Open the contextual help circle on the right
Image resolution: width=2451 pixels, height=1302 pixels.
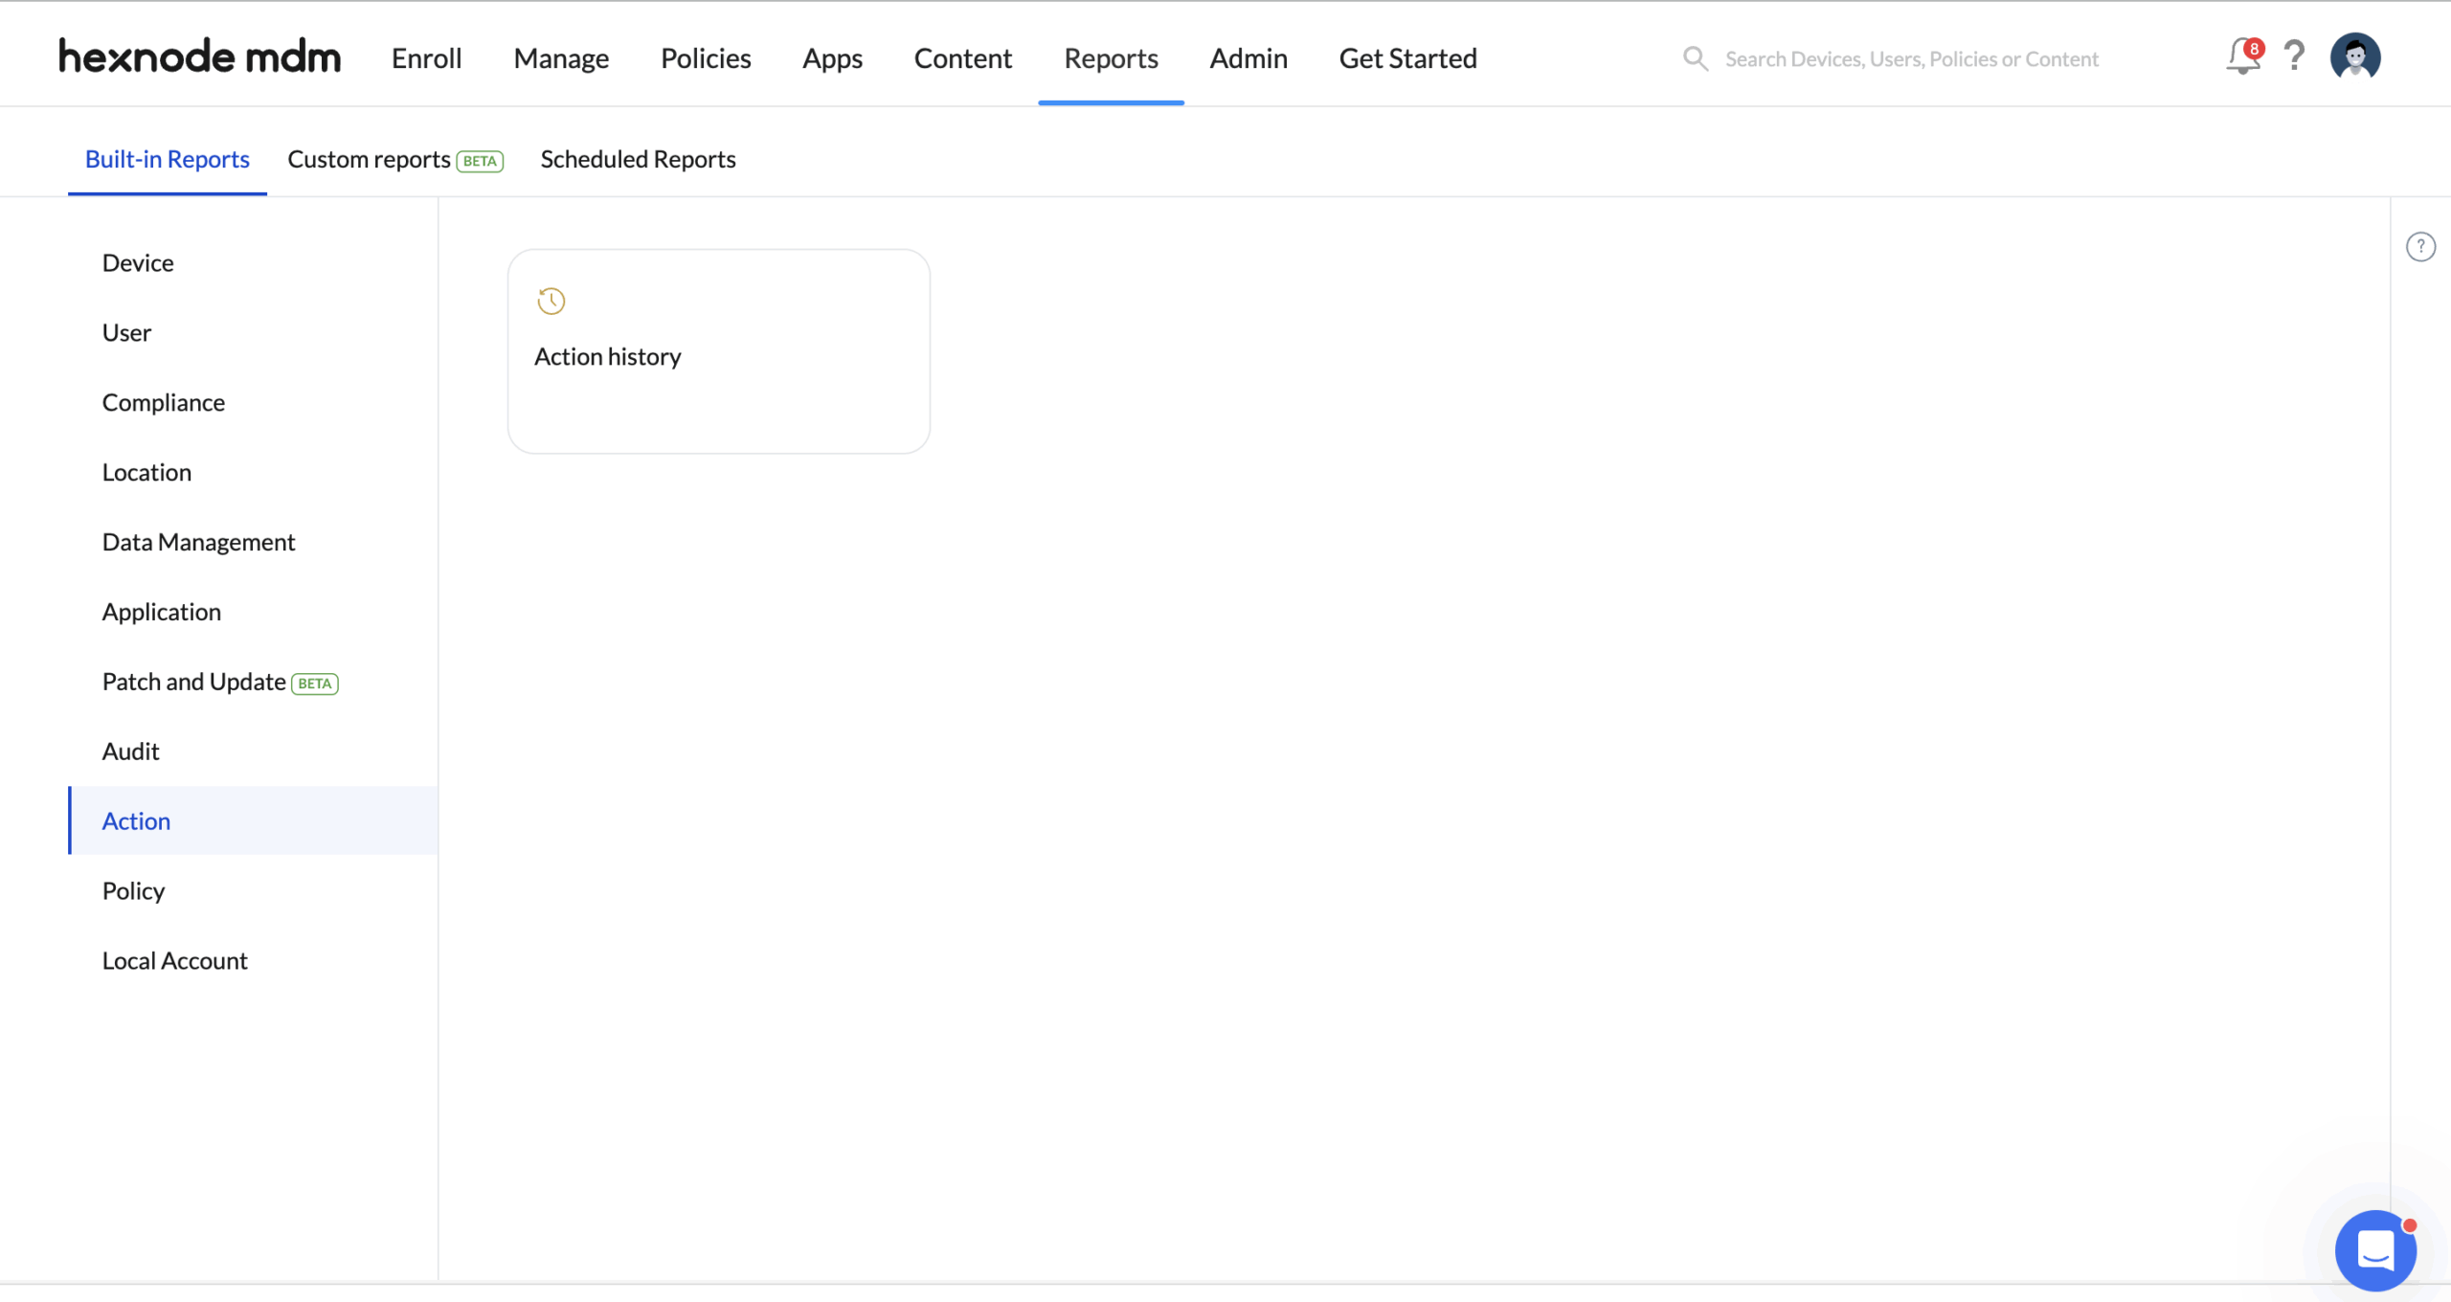(2421, 246)
